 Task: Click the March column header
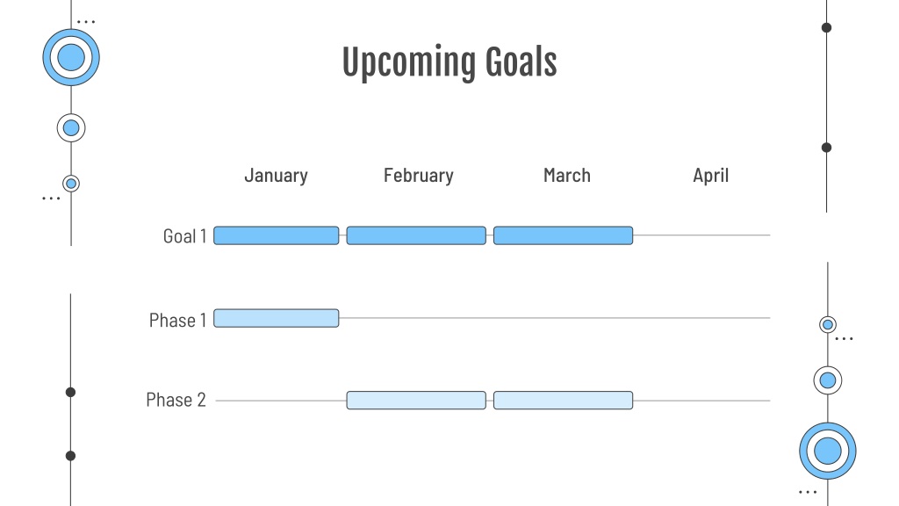567,176
